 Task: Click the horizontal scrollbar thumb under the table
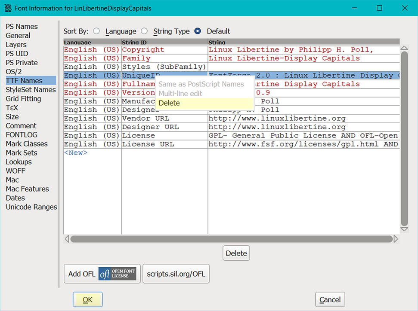point(232,239)
